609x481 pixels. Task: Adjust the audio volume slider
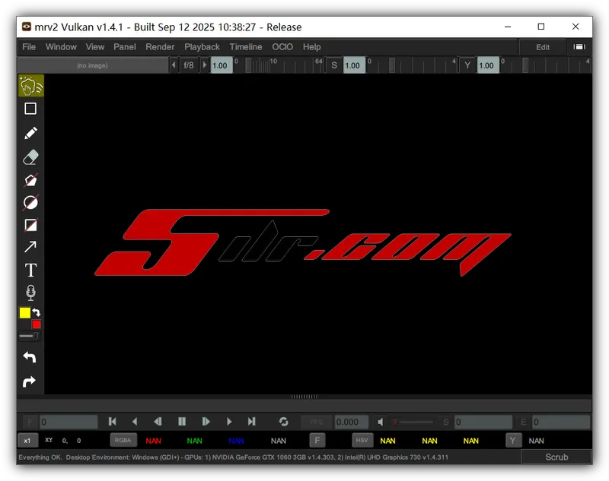click(x=413, y=422)
